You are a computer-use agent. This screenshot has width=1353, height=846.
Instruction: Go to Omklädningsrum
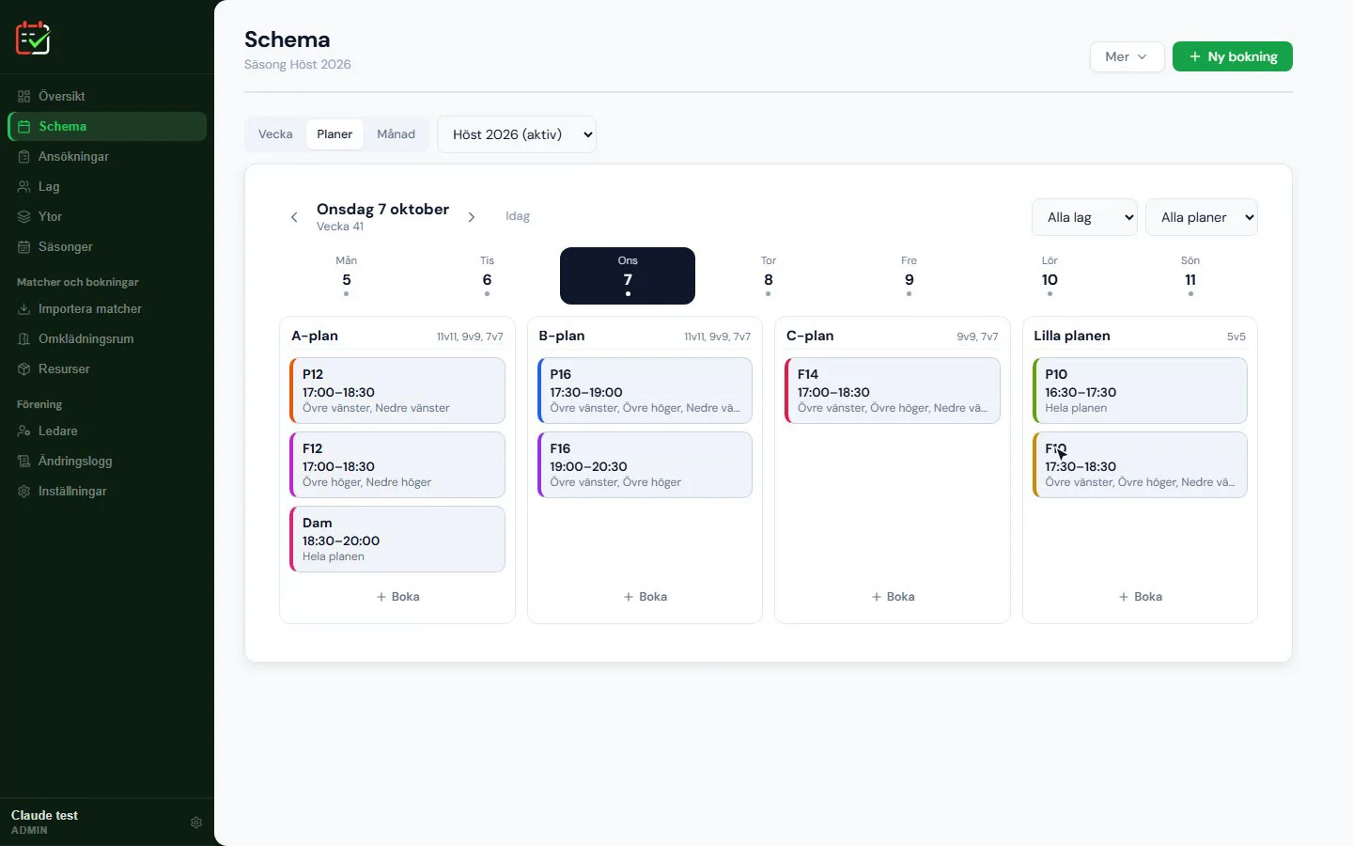107,338
